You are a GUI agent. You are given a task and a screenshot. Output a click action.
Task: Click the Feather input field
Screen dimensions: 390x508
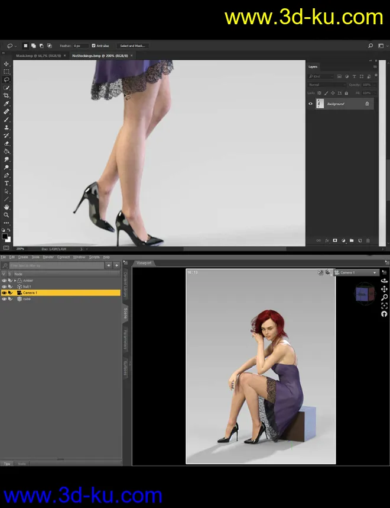click(x=81, y=46)
